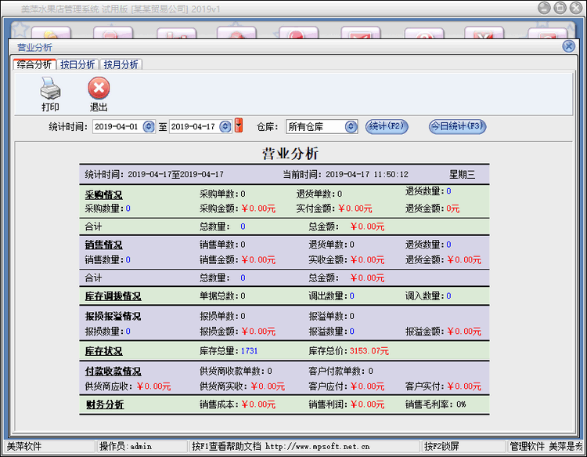Screen dimensions: 587x457
Task: Click the 供货商收款单数 label
Action: click(x=232, y=371)
